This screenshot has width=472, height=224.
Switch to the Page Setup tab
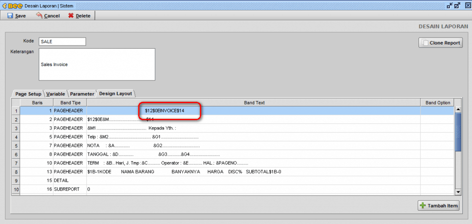pos(28,94)
